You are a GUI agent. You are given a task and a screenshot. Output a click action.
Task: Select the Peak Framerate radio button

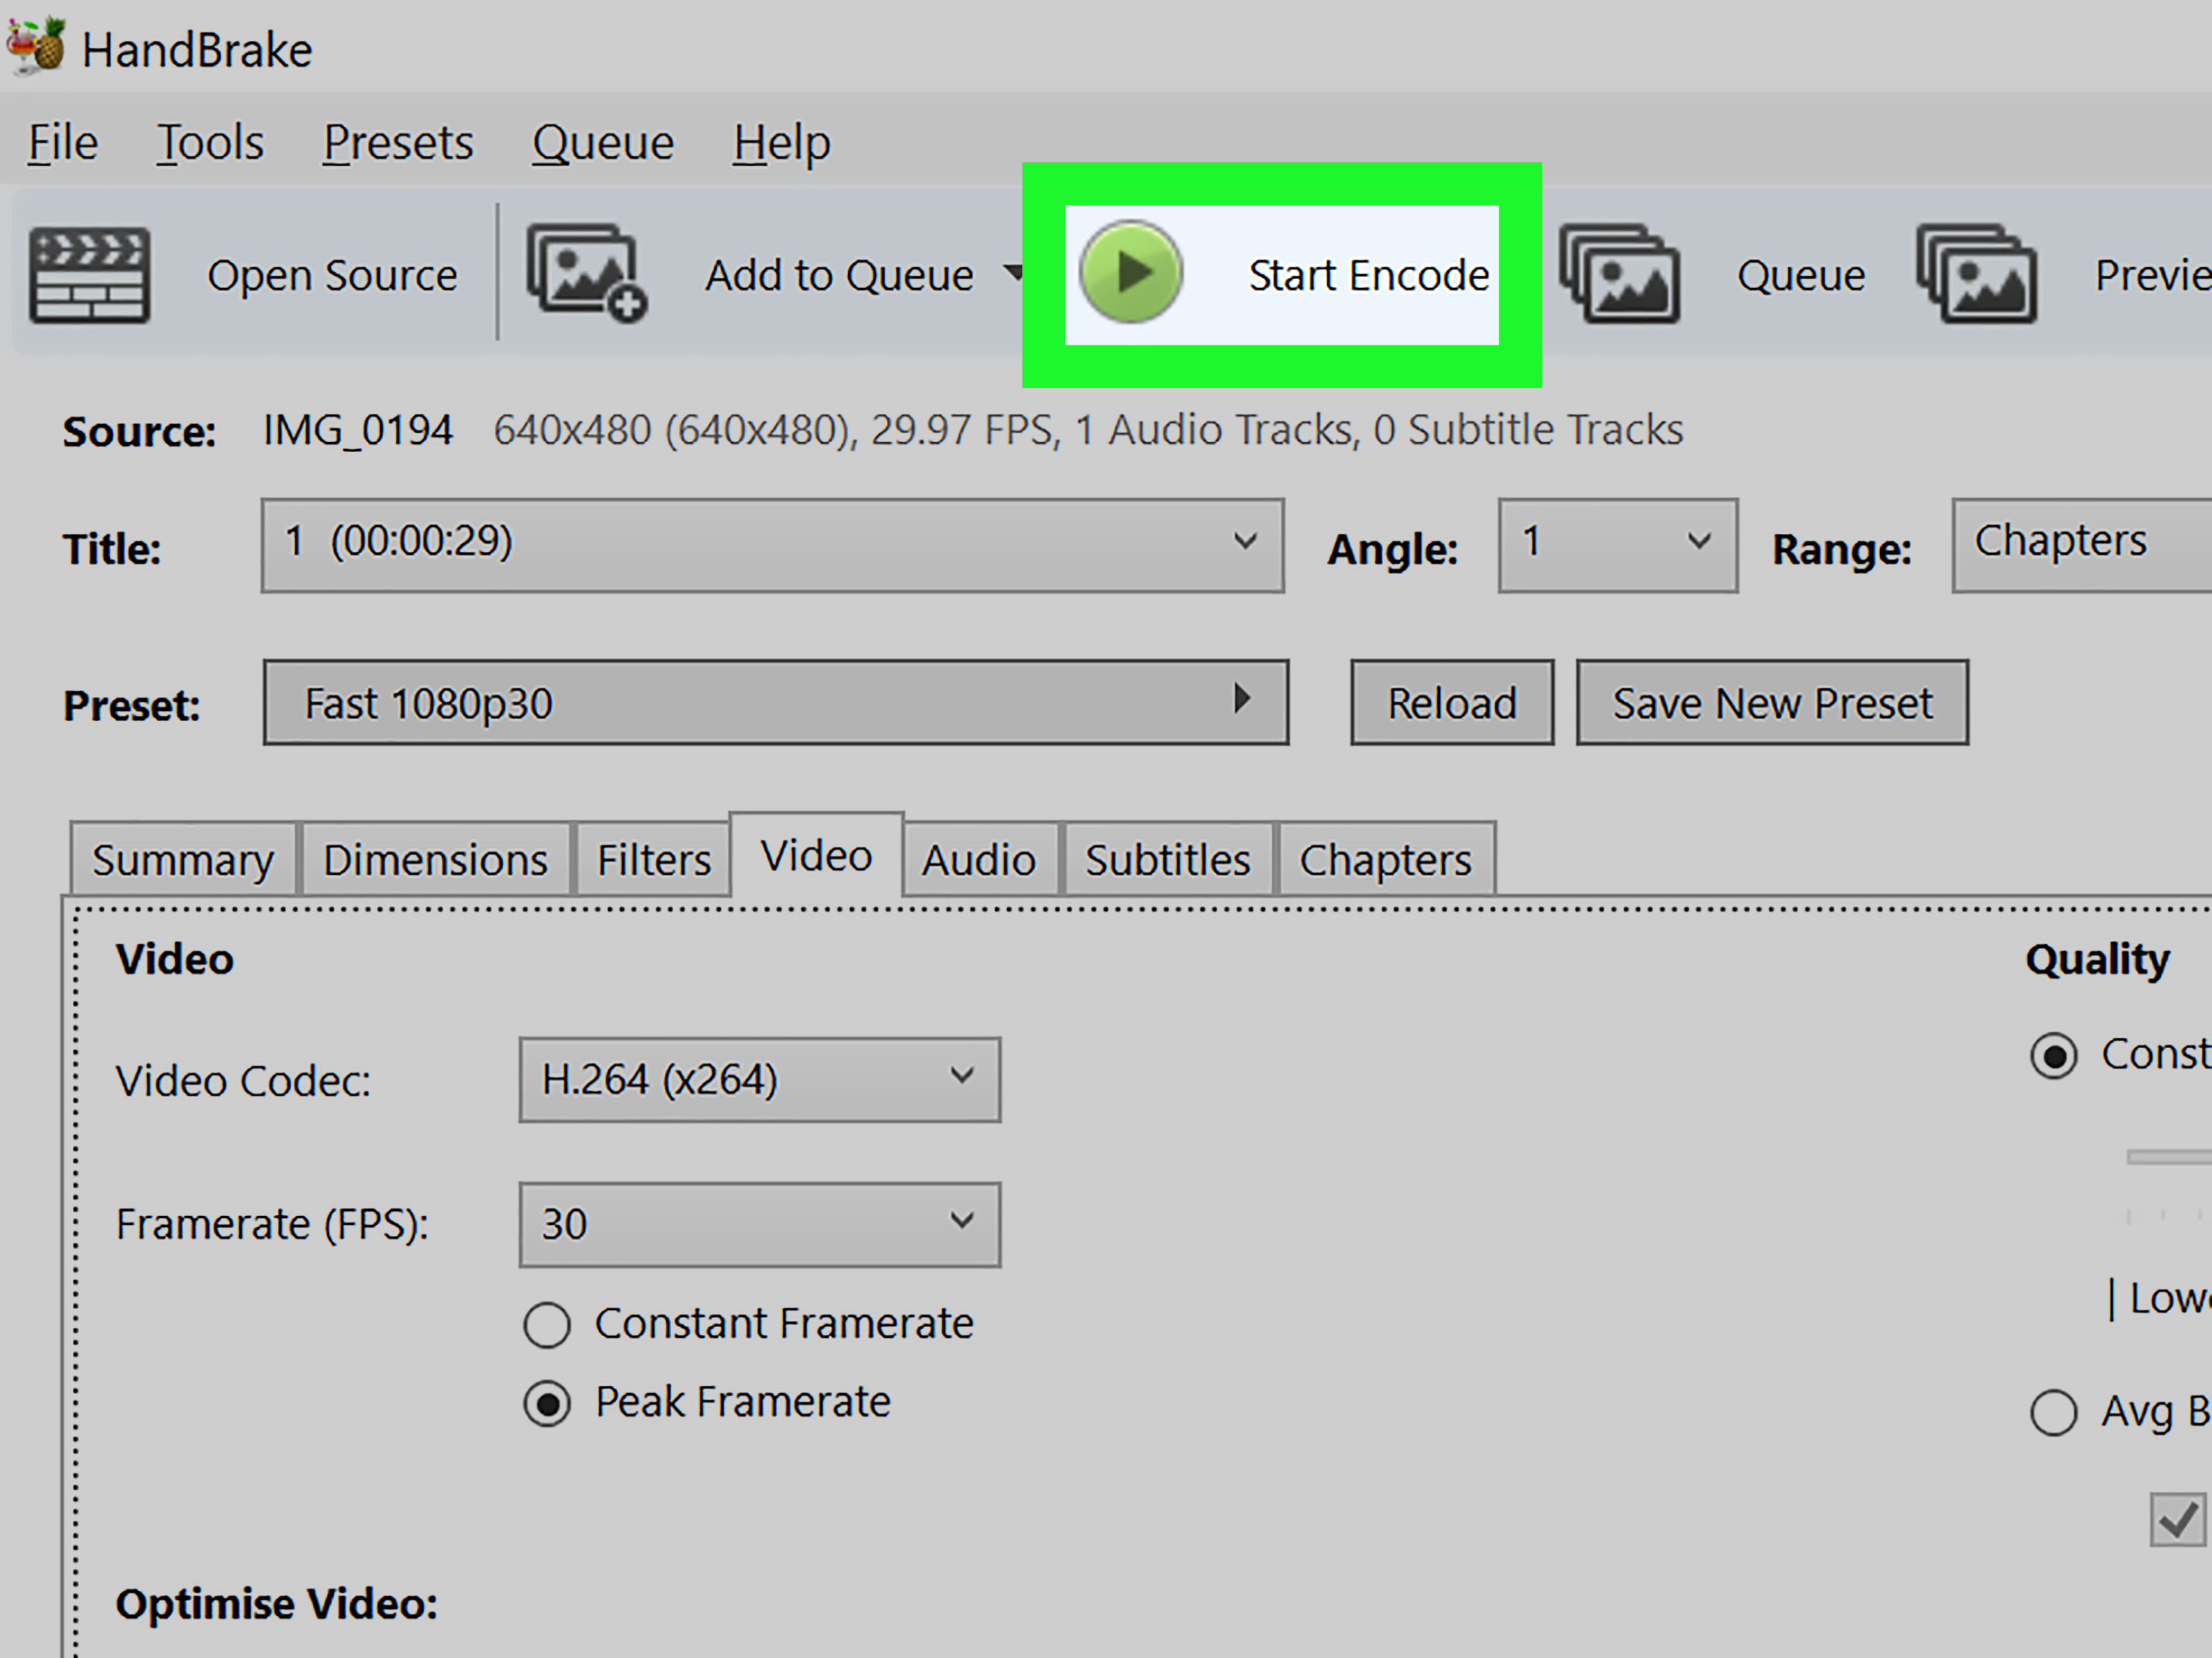(x=547, y=1403)
